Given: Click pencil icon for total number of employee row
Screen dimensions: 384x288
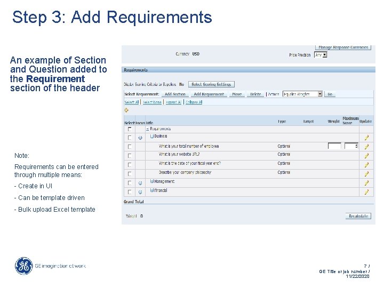Looking at the screenshot, I should click(366, 147).
